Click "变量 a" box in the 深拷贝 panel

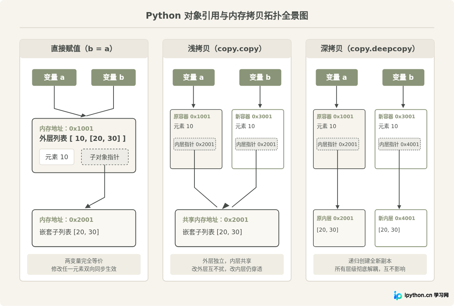coord(337,78)
